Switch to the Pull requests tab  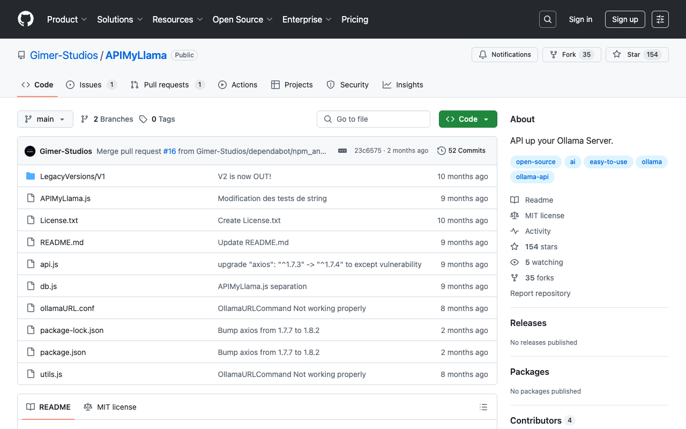click(x=167, y=85)
